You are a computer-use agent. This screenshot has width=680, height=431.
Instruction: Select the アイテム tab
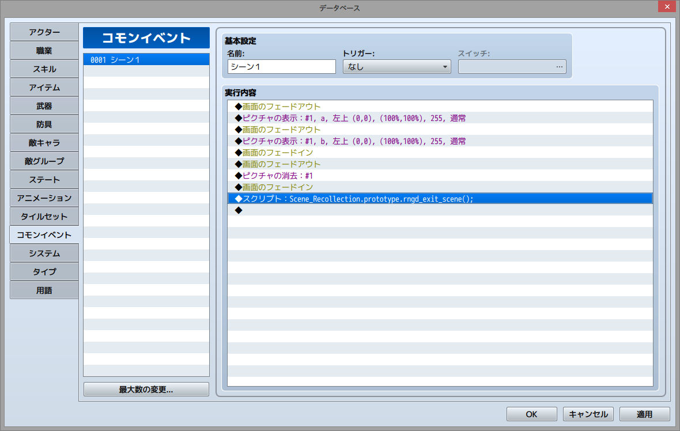(44, 88)
